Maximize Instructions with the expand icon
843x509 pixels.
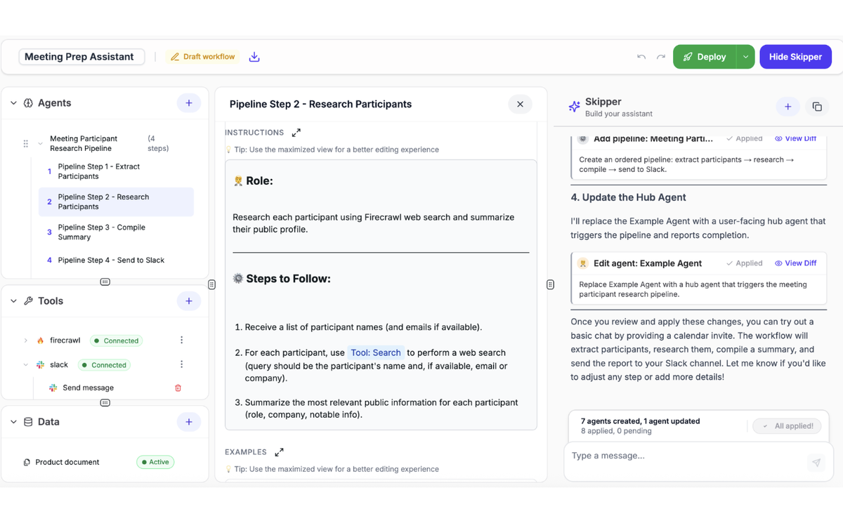[x=296, y=131]
